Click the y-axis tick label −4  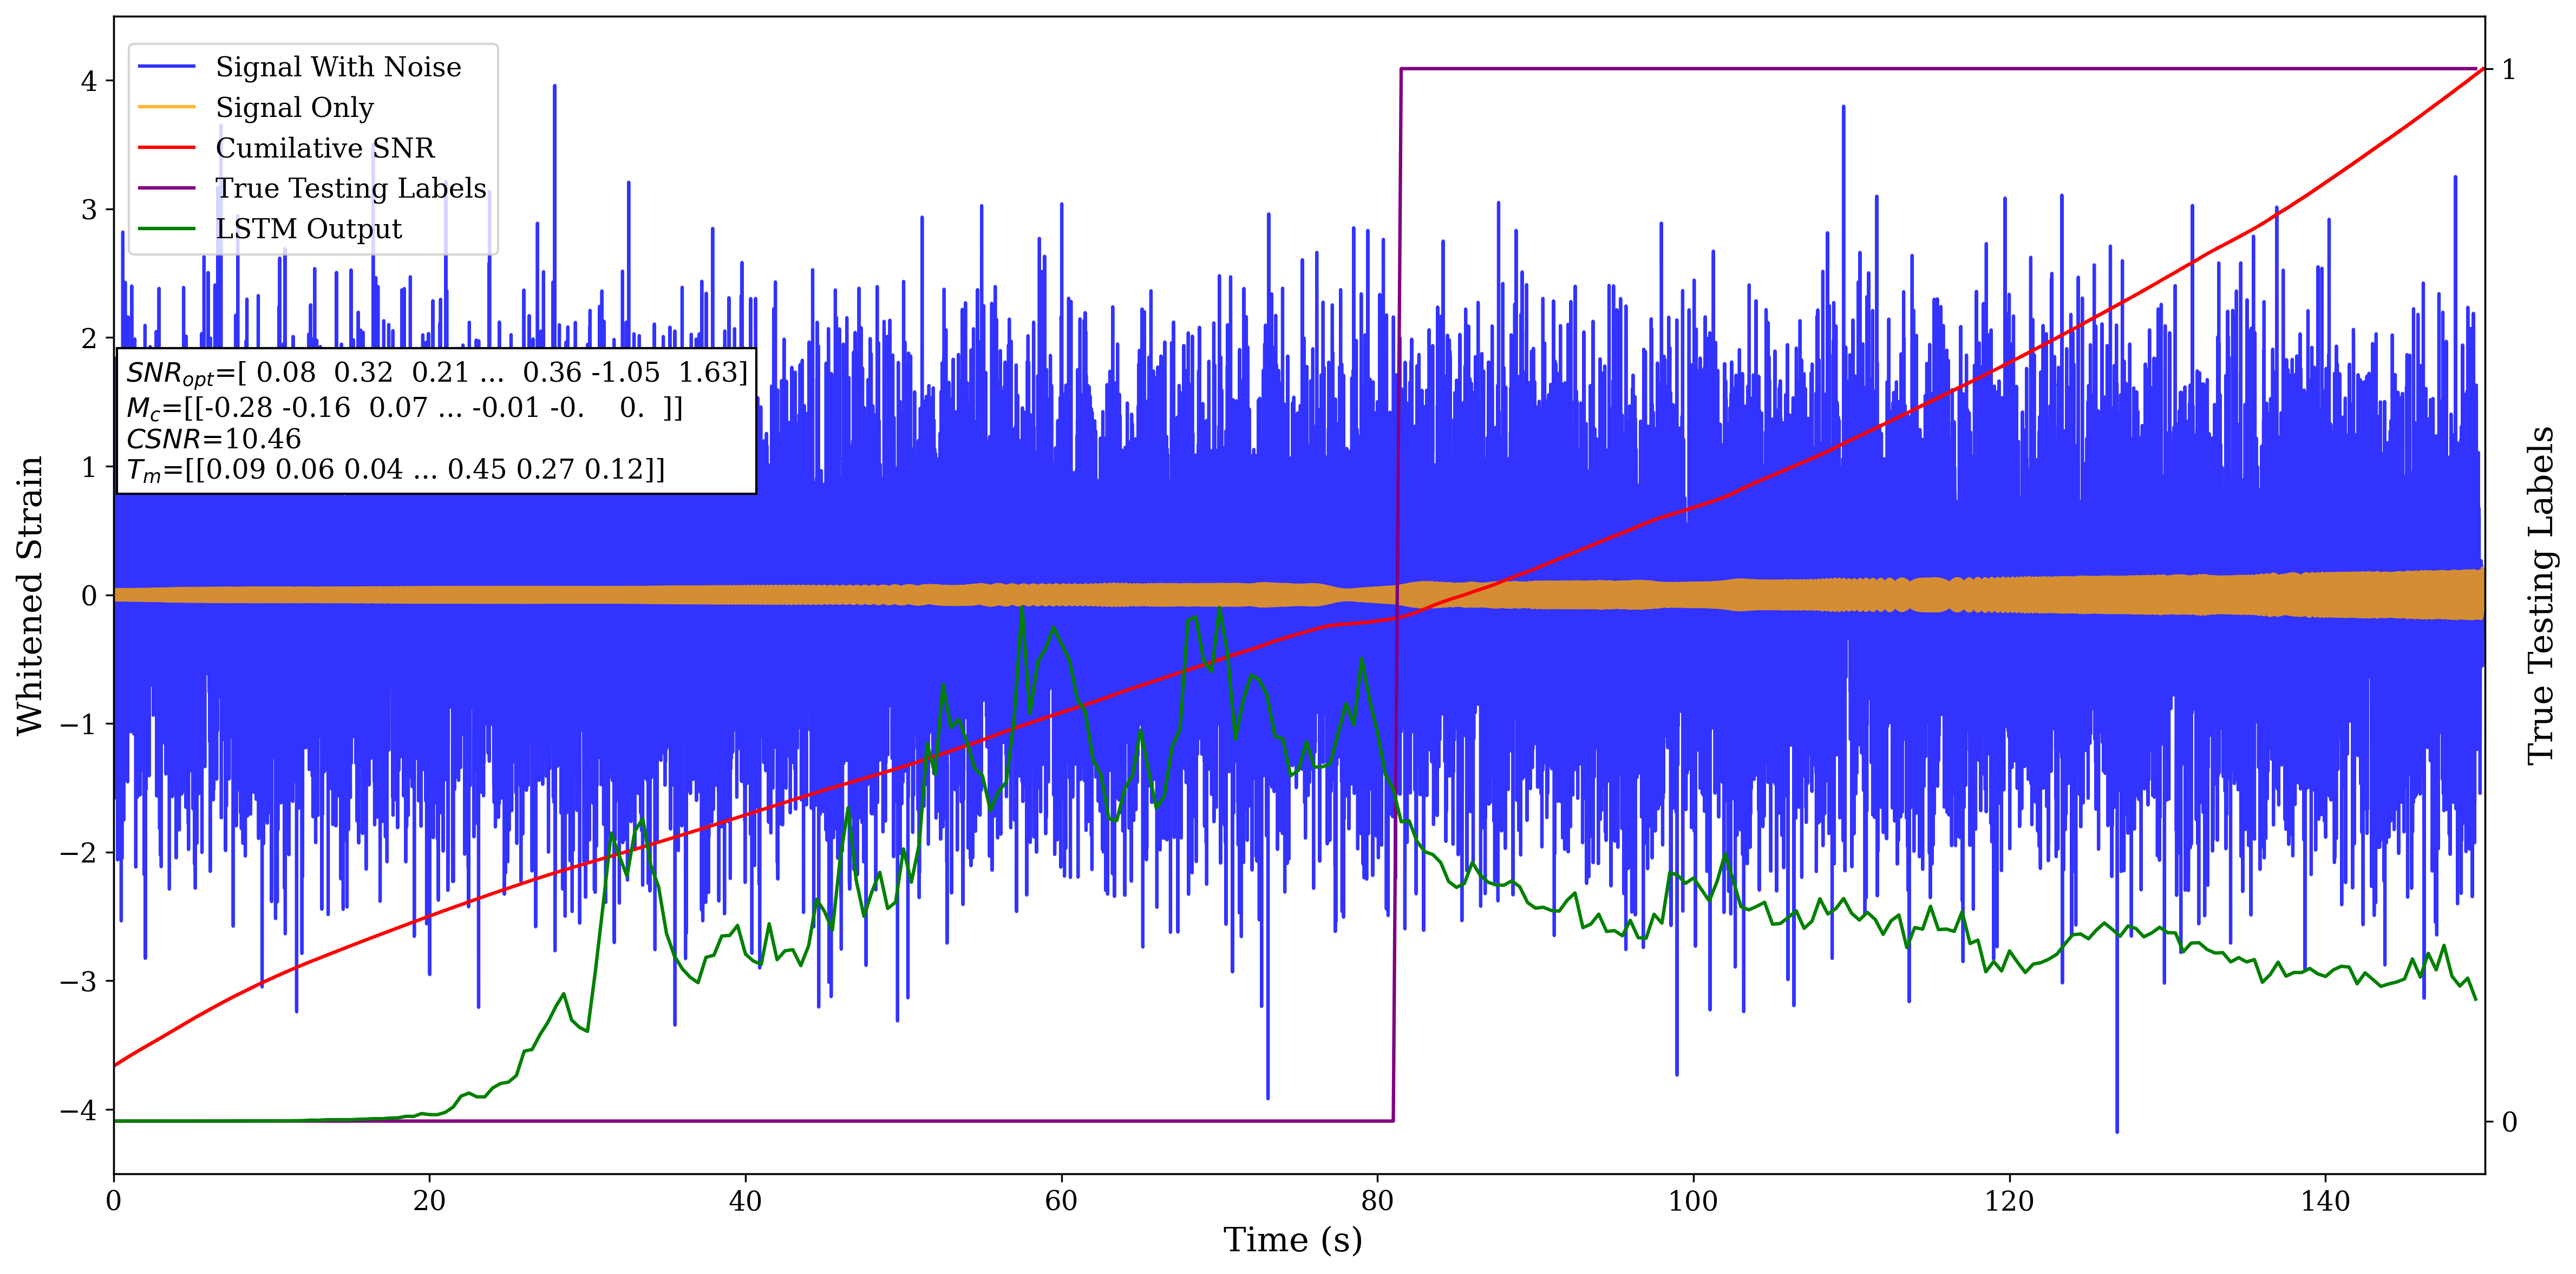click(78, 1110)
